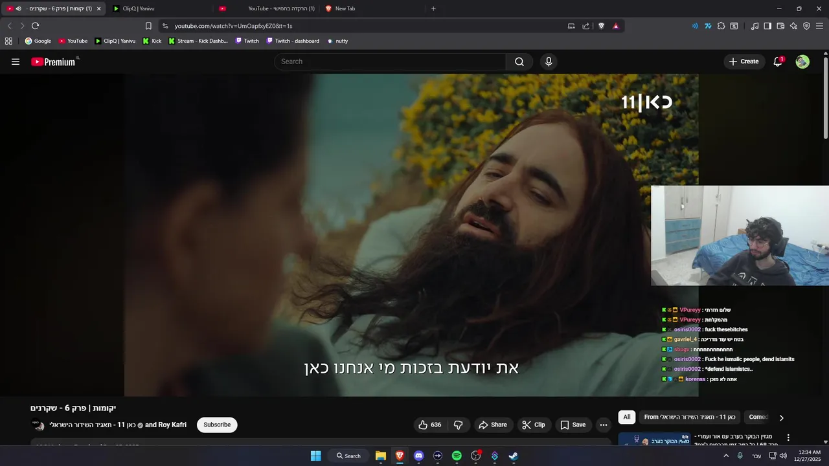The height and width of the screenshot is (466, 829).
Task: Like the video with thumbs up
Action: click(430, 425)
